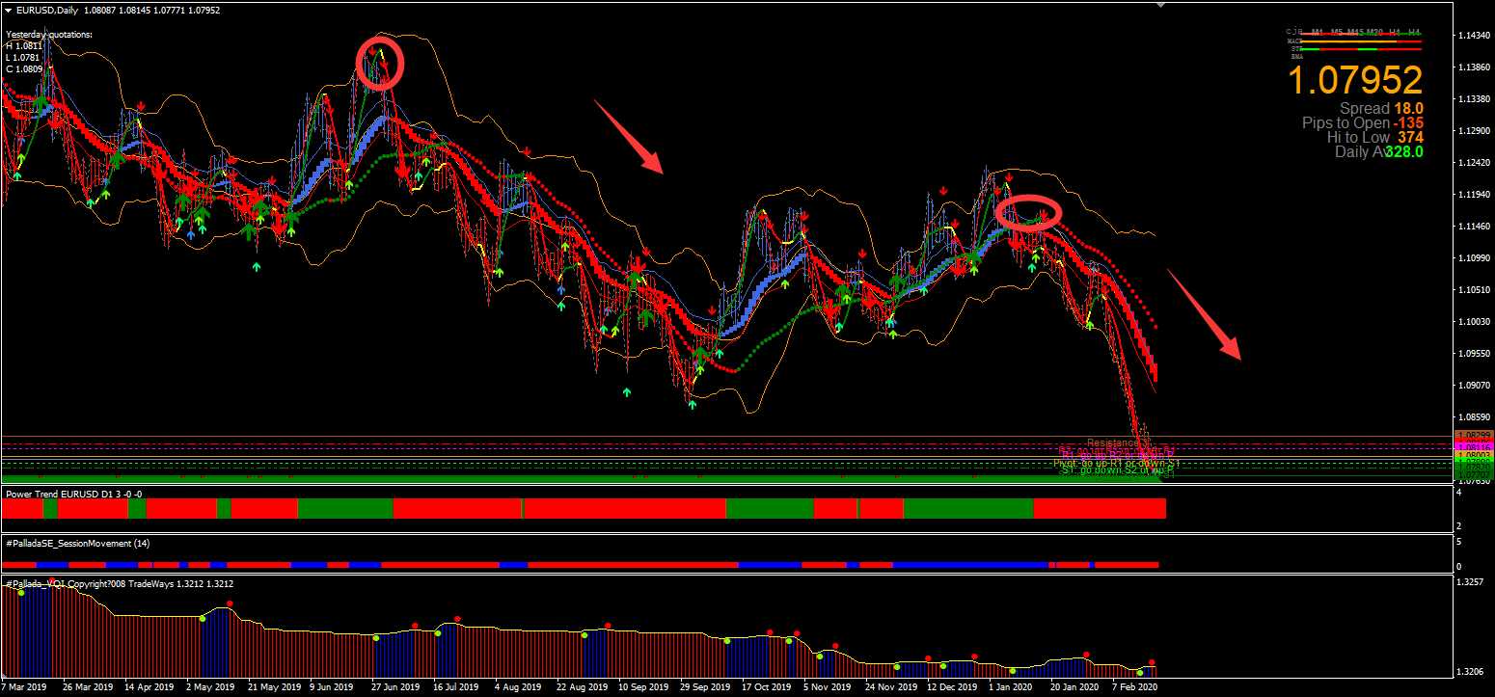Click the chart shift triangle on top edge
This screenshot has width=1495, height=697.
tap(1160, 6)
